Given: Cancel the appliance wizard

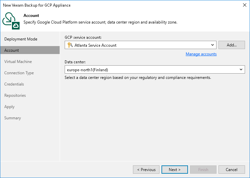Looking at the screenshot, I should click(232, 170).
